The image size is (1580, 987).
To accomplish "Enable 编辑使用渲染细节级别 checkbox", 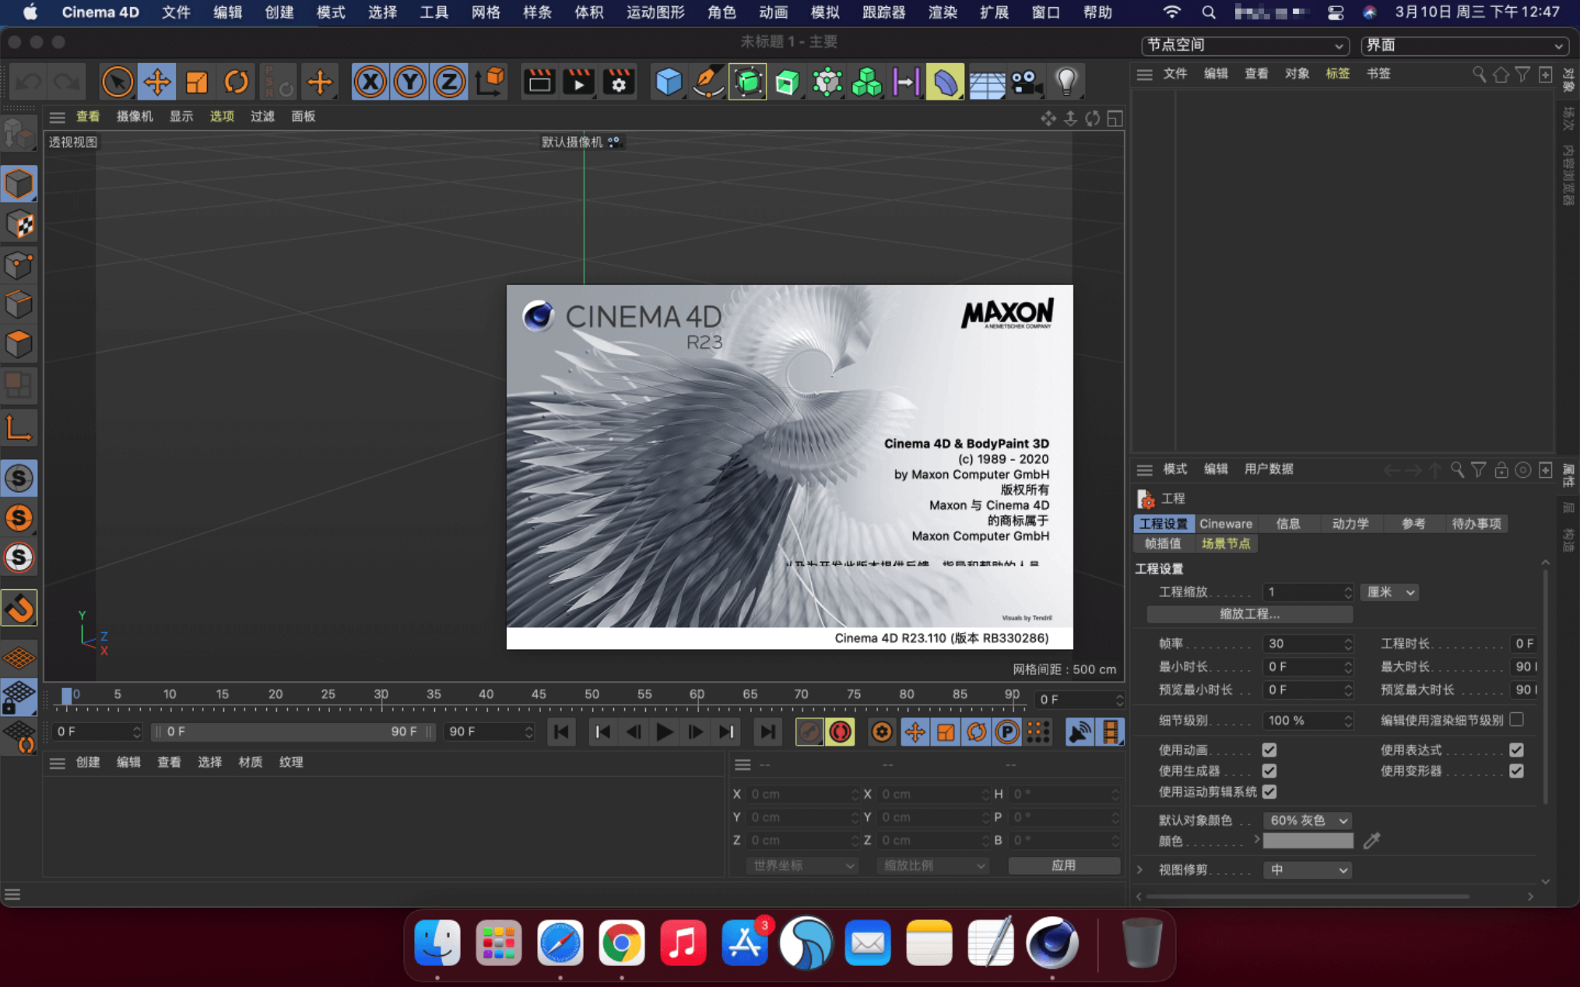I will (1516, 719).
